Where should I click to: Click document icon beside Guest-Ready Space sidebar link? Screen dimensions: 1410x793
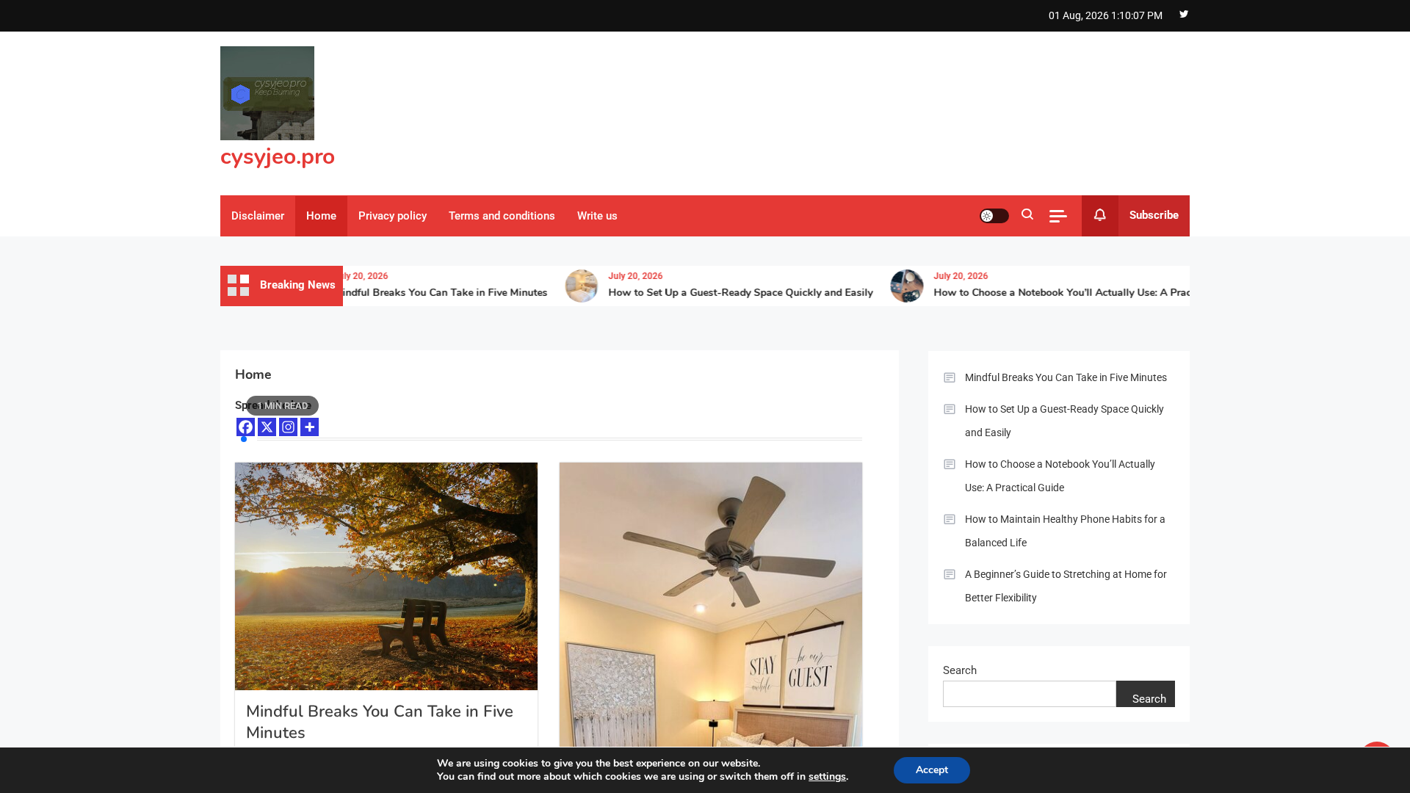click(x=950, y=409)
